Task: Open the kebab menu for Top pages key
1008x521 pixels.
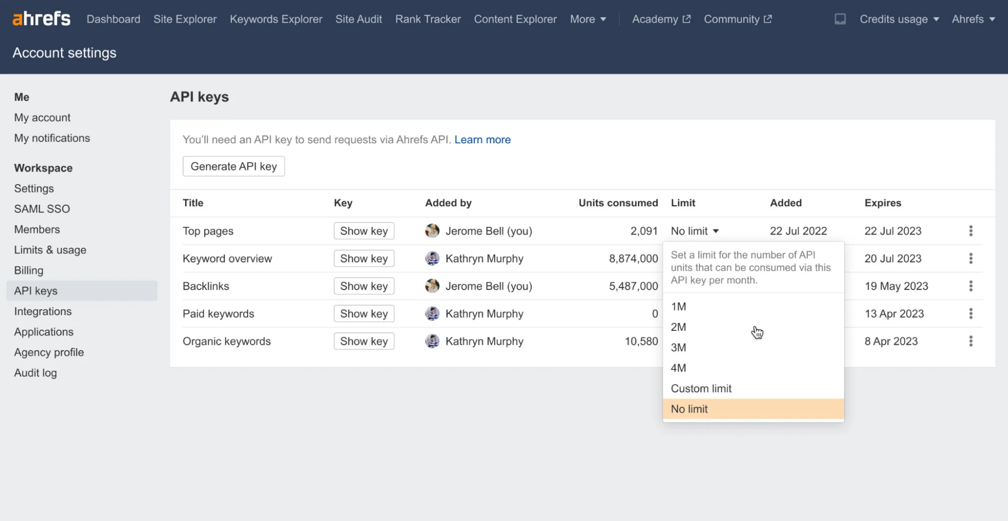Action: 971,230
